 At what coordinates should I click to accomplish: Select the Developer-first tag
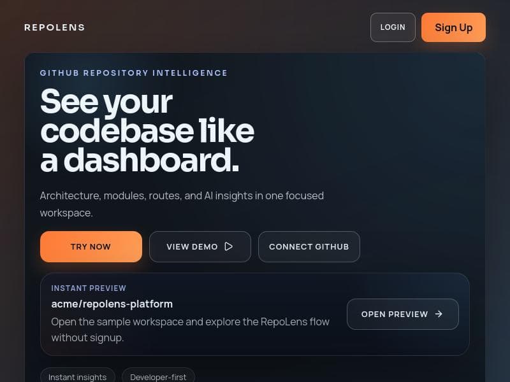point(158,377)
